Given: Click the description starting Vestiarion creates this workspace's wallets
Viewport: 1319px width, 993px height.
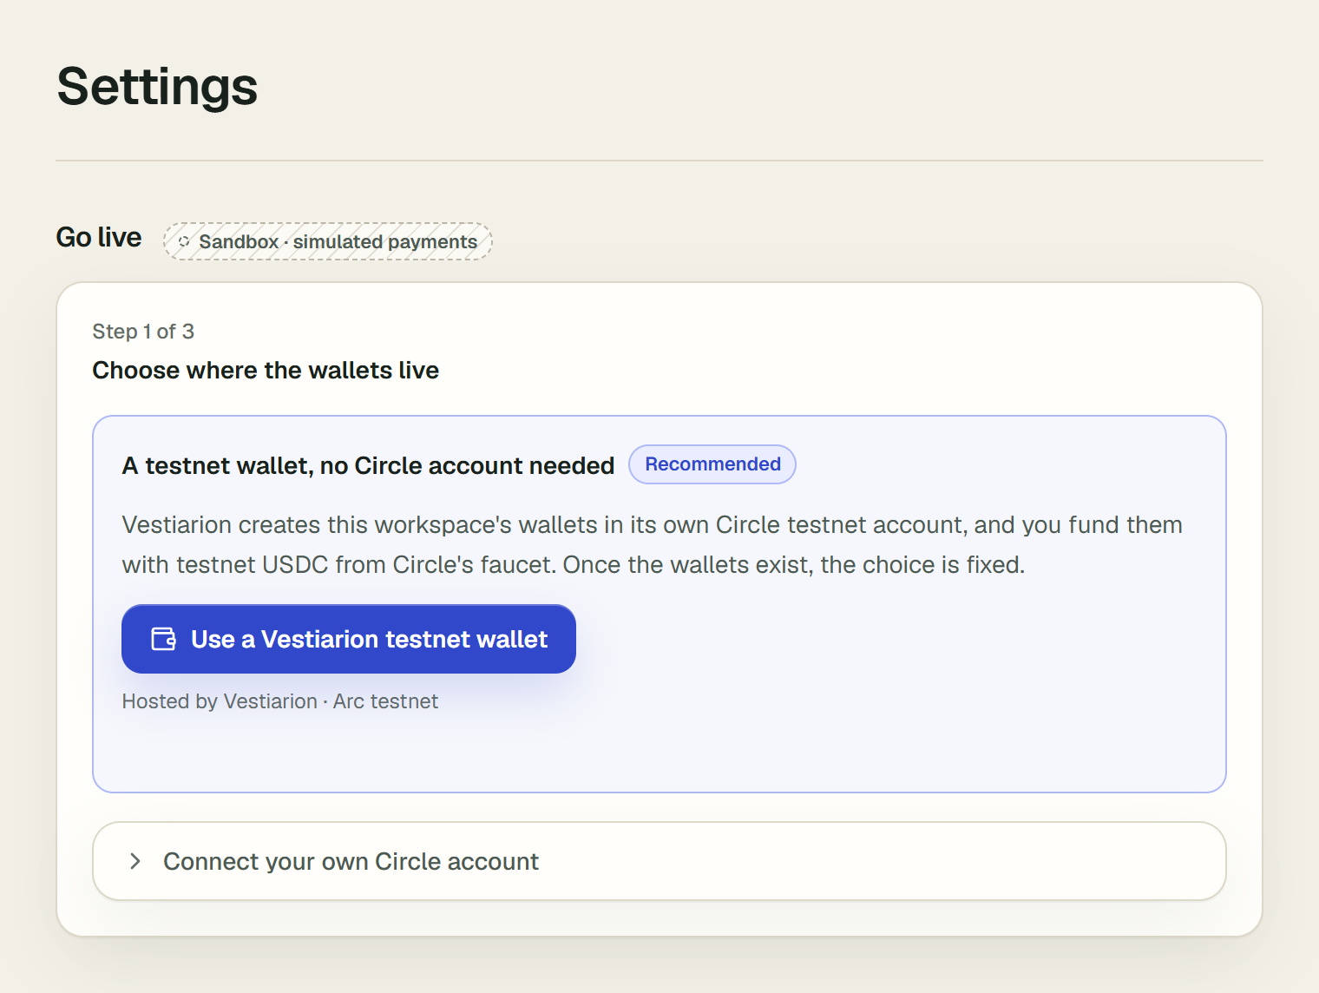Looking at the screenshot, I should 653,545.
